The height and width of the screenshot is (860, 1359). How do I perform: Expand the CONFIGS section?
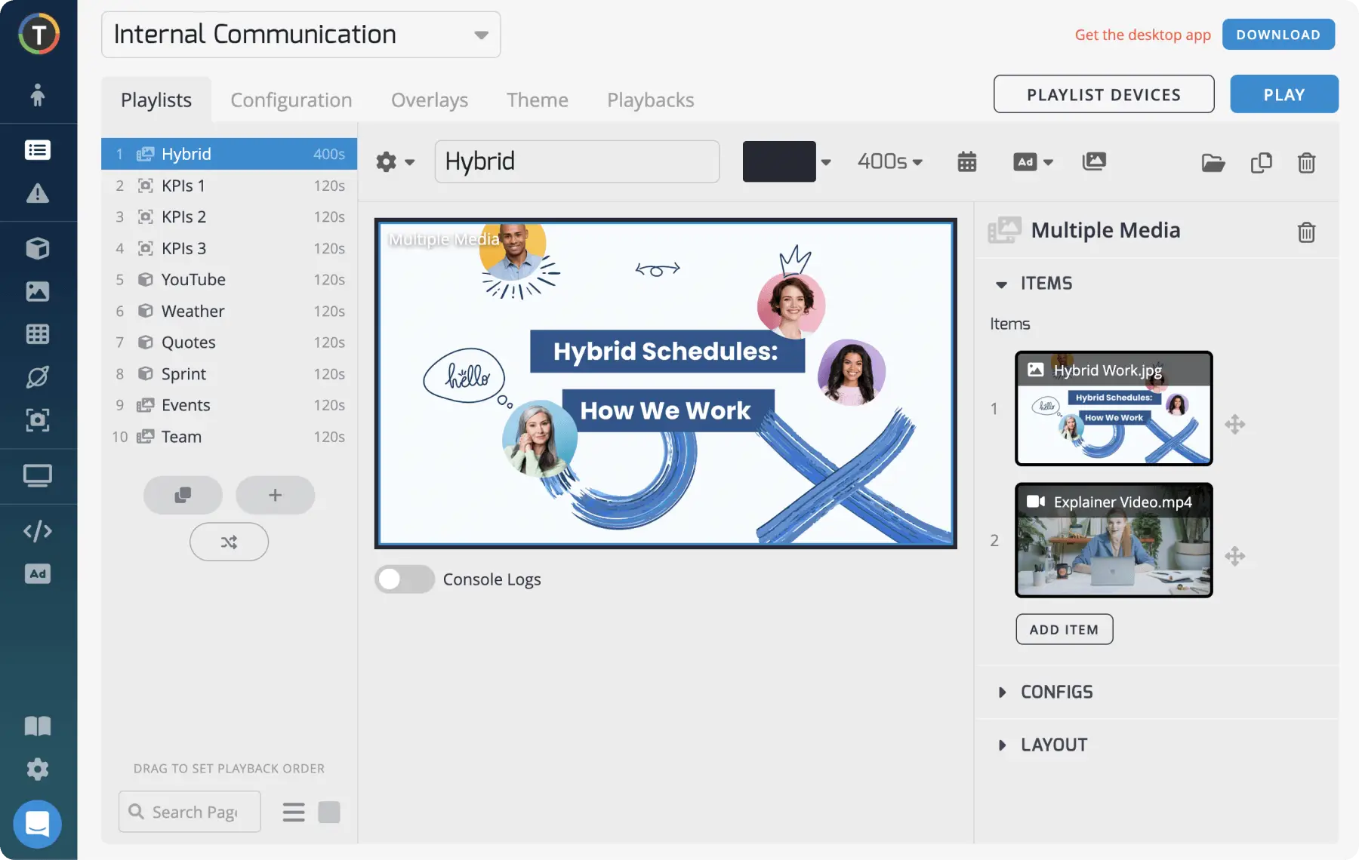(x=1055, y=692)
